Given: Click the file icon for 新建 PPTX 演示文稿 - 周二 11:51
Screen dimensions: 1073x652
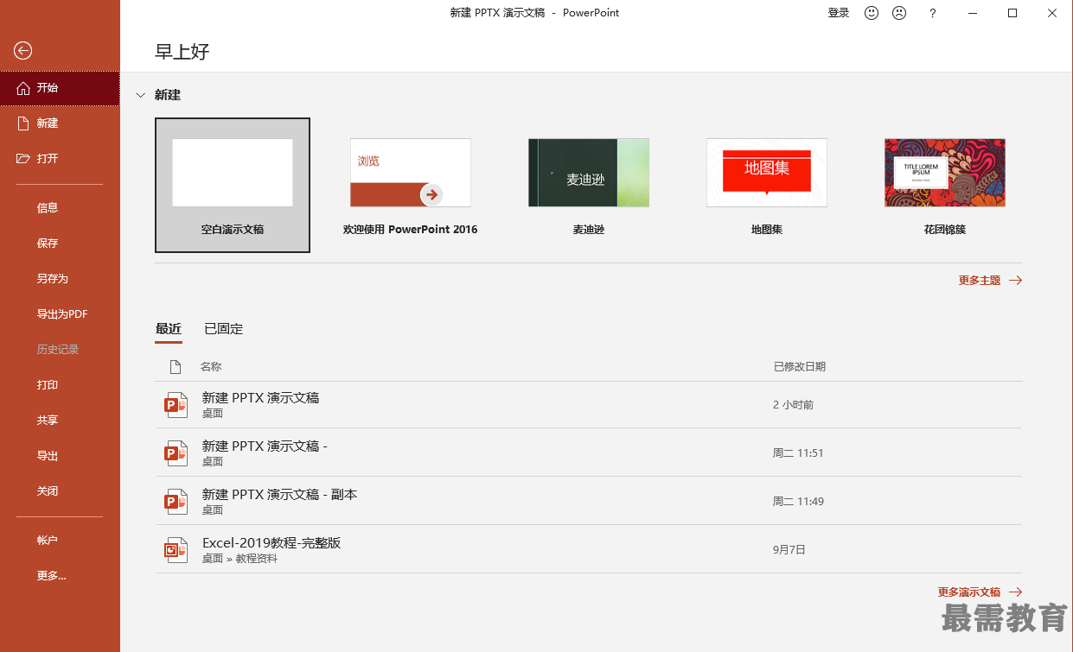Looking at the screenshot, I should (x=176, y=453).
